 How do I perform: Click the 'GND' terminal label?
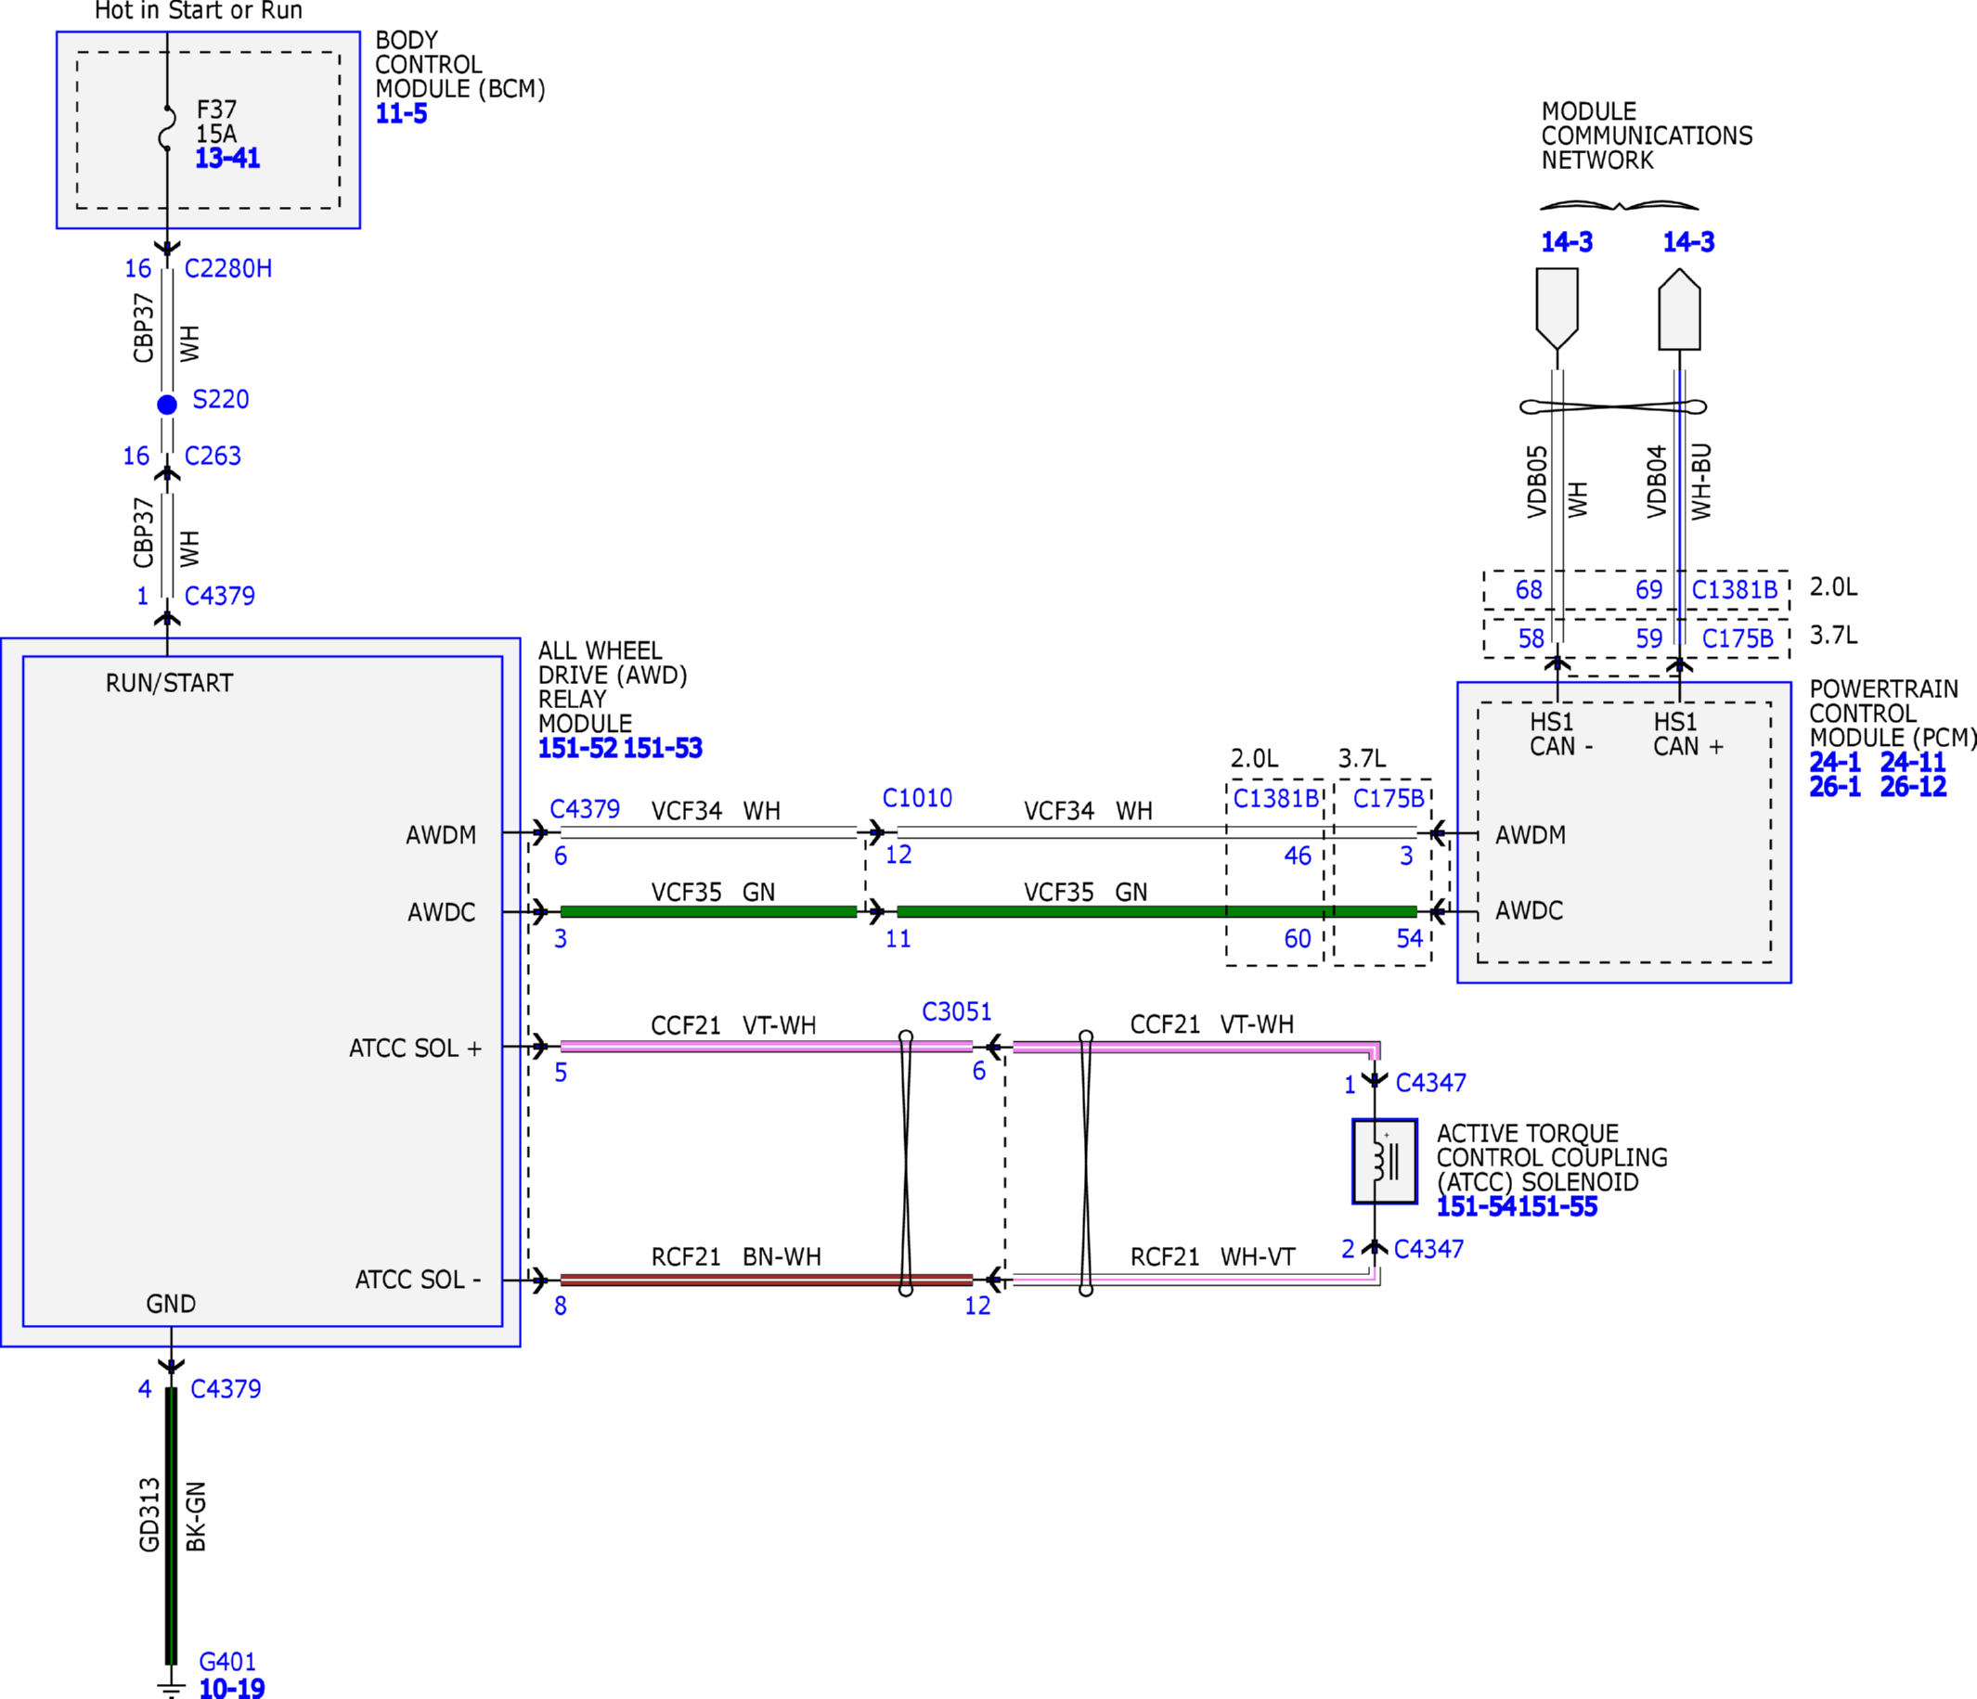pyautogui.click(x=171, y=1304)
